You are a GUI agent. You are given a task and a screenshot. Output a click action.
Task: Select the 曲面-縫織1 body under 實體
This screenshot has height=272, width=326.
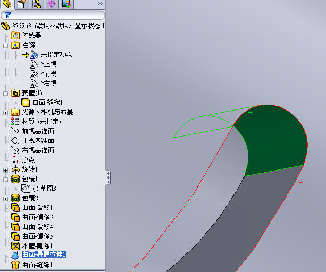click(x=42, y=103)
